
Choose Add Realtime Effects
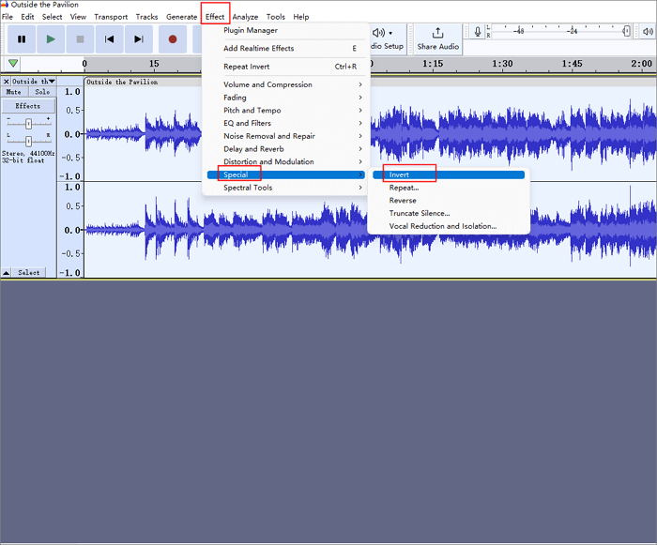(x=285, y=48)
